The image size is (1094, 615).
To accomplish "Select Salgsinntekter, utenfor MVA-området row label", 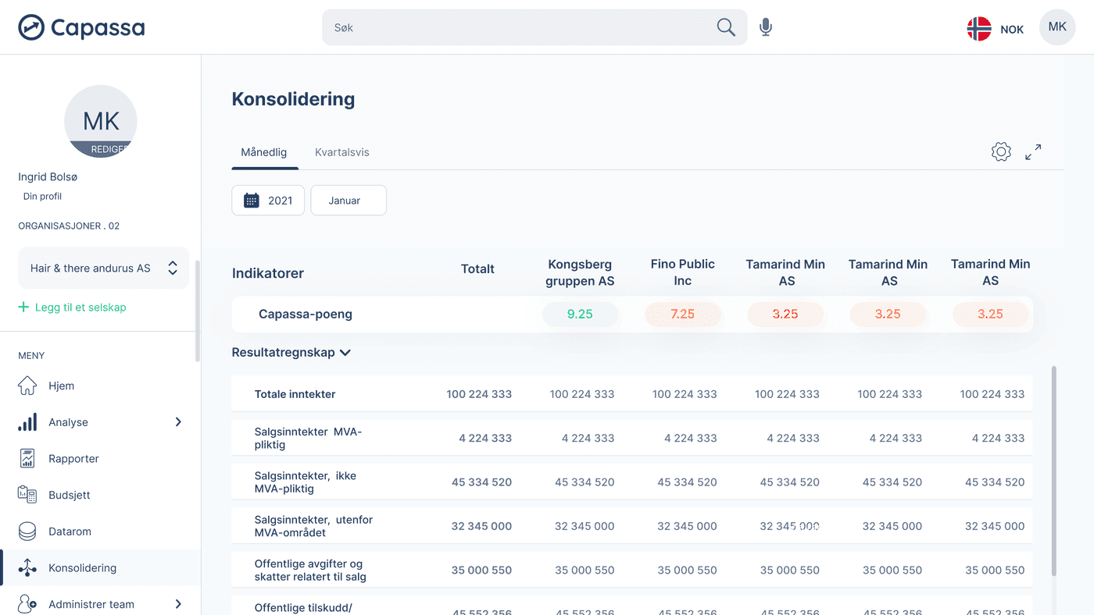I will point(314,526).
